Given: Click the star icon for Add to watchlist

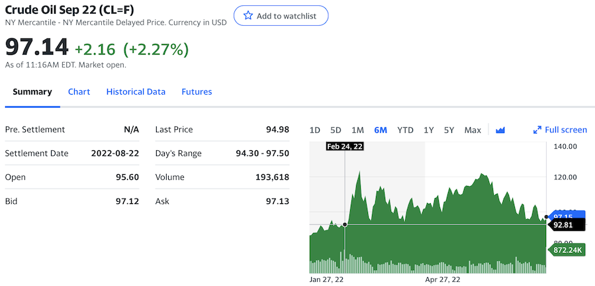Looking at the screenshot, I should (x=248, y=15).
